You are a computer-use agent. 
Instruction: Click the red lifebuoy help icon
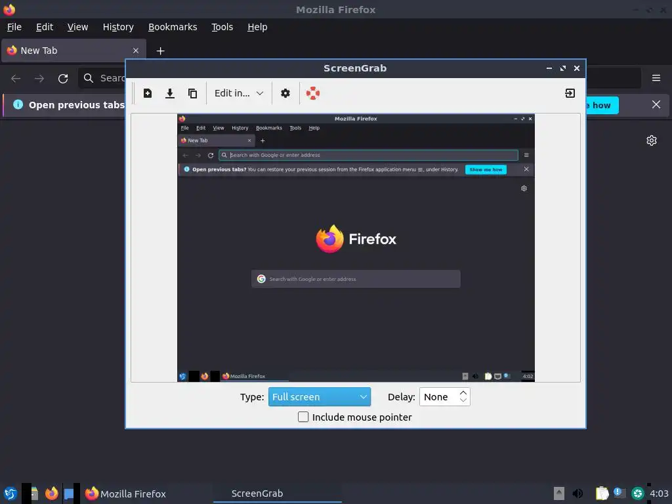point(313,93)
